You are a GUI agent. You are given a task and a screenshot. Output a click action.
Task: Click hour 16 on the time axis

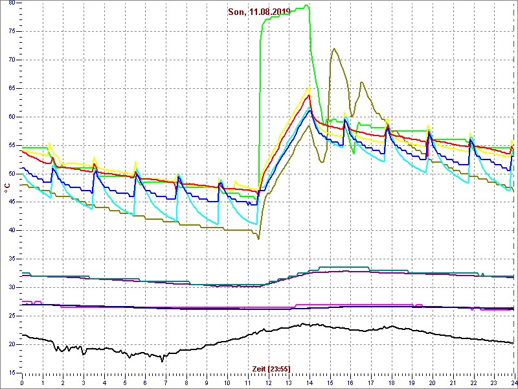pyautogui.click(x=350, y=383)
